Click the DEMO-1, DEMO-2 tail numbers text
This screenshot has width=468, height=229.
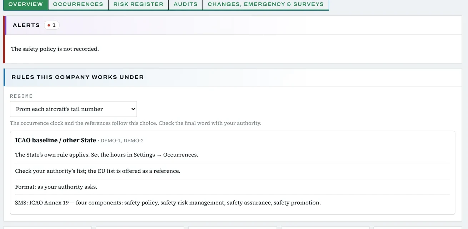pos(122,141)
